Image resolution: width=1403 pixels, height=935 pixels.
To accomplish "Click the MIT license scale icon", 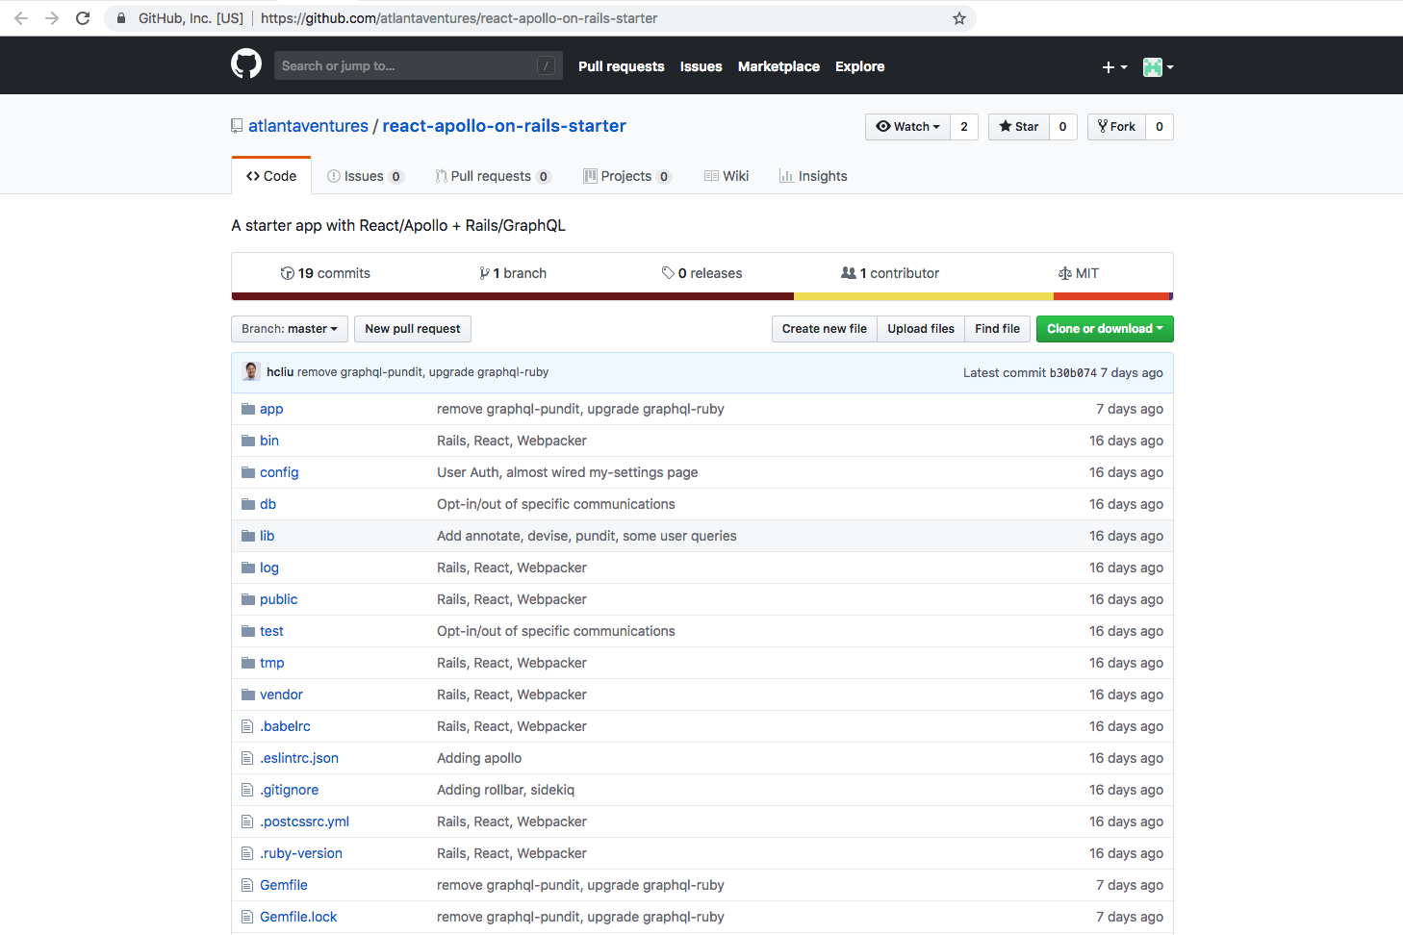I will click(x=1064, y=273).
